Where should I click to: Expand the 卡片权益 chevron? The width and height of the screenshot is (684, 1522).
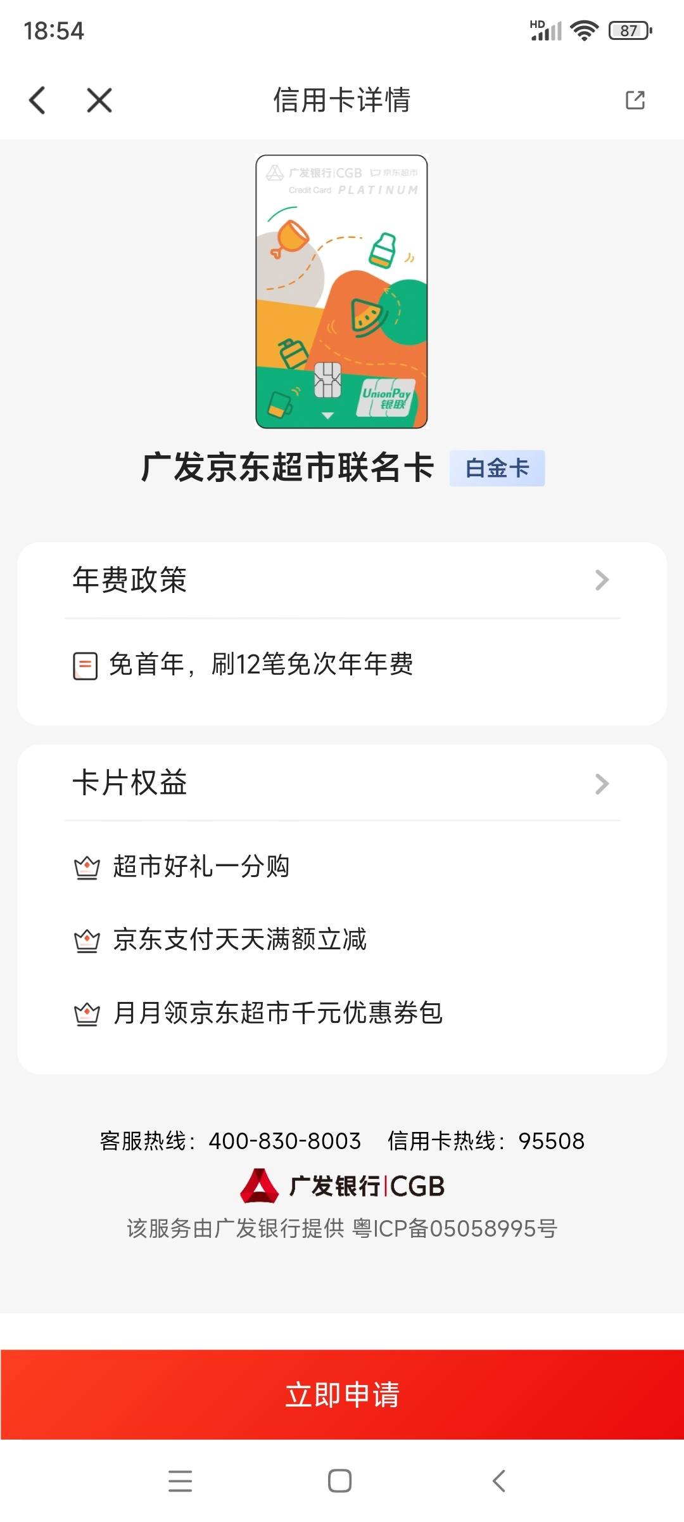[602, 784]
